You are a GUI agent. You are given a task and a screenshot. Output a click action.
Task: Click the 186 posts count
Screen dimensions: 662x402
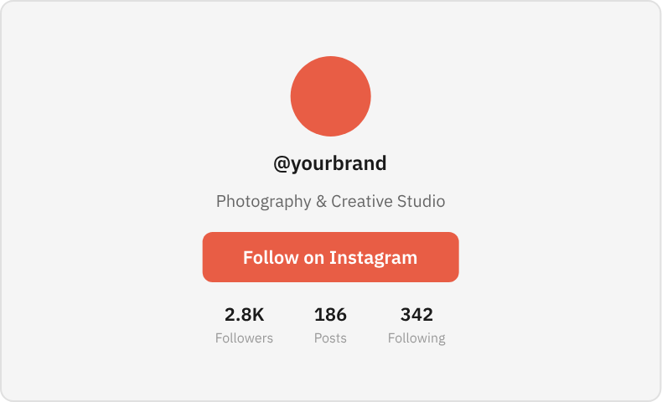330,315
